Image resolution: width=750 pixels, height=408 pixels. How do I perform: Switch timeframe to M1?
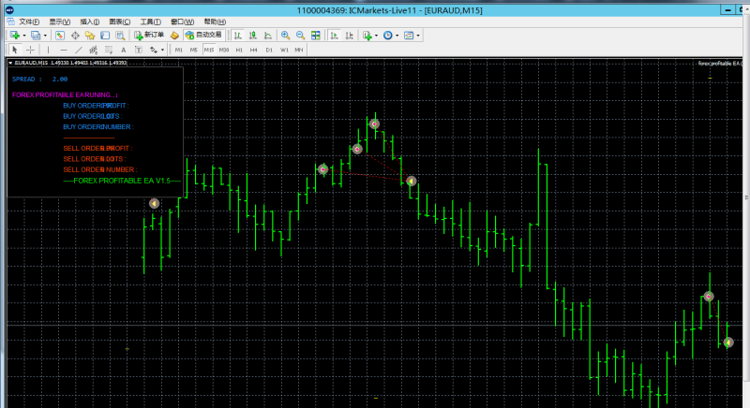[x=178, y=50]
